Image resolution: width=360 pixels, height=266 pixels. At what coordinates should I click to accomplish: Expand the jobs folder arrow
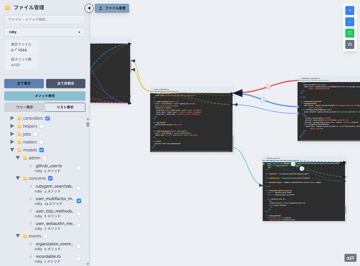tap(12, 134)
